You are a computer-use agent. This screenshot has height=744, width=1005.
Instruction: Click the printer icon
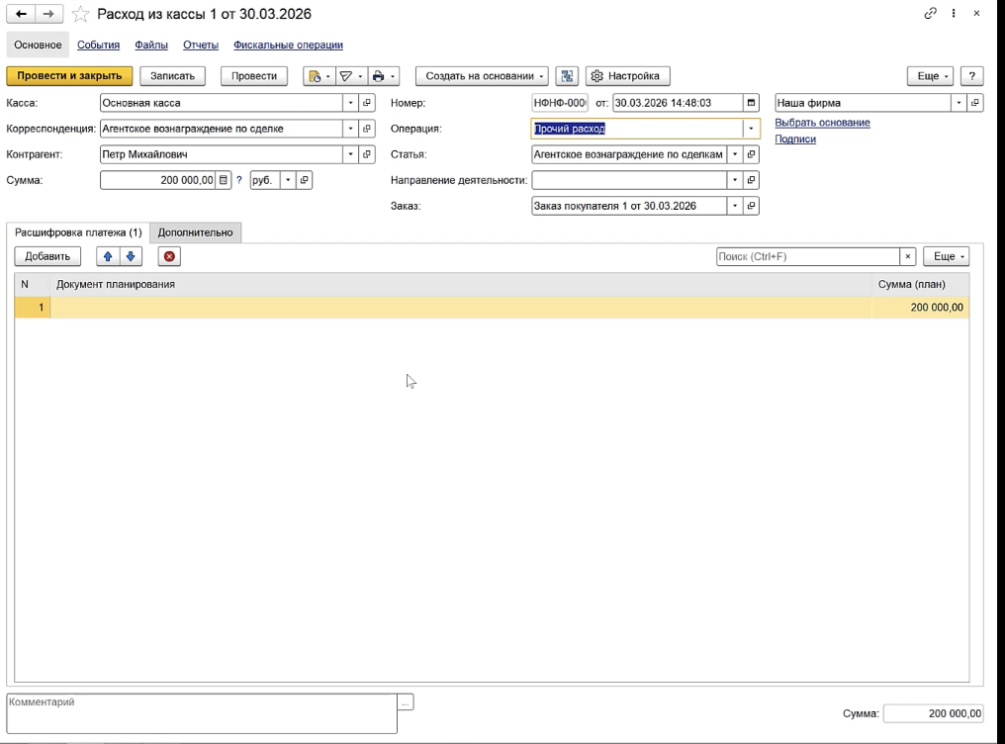pyautogui.click(x=378, y=76)
